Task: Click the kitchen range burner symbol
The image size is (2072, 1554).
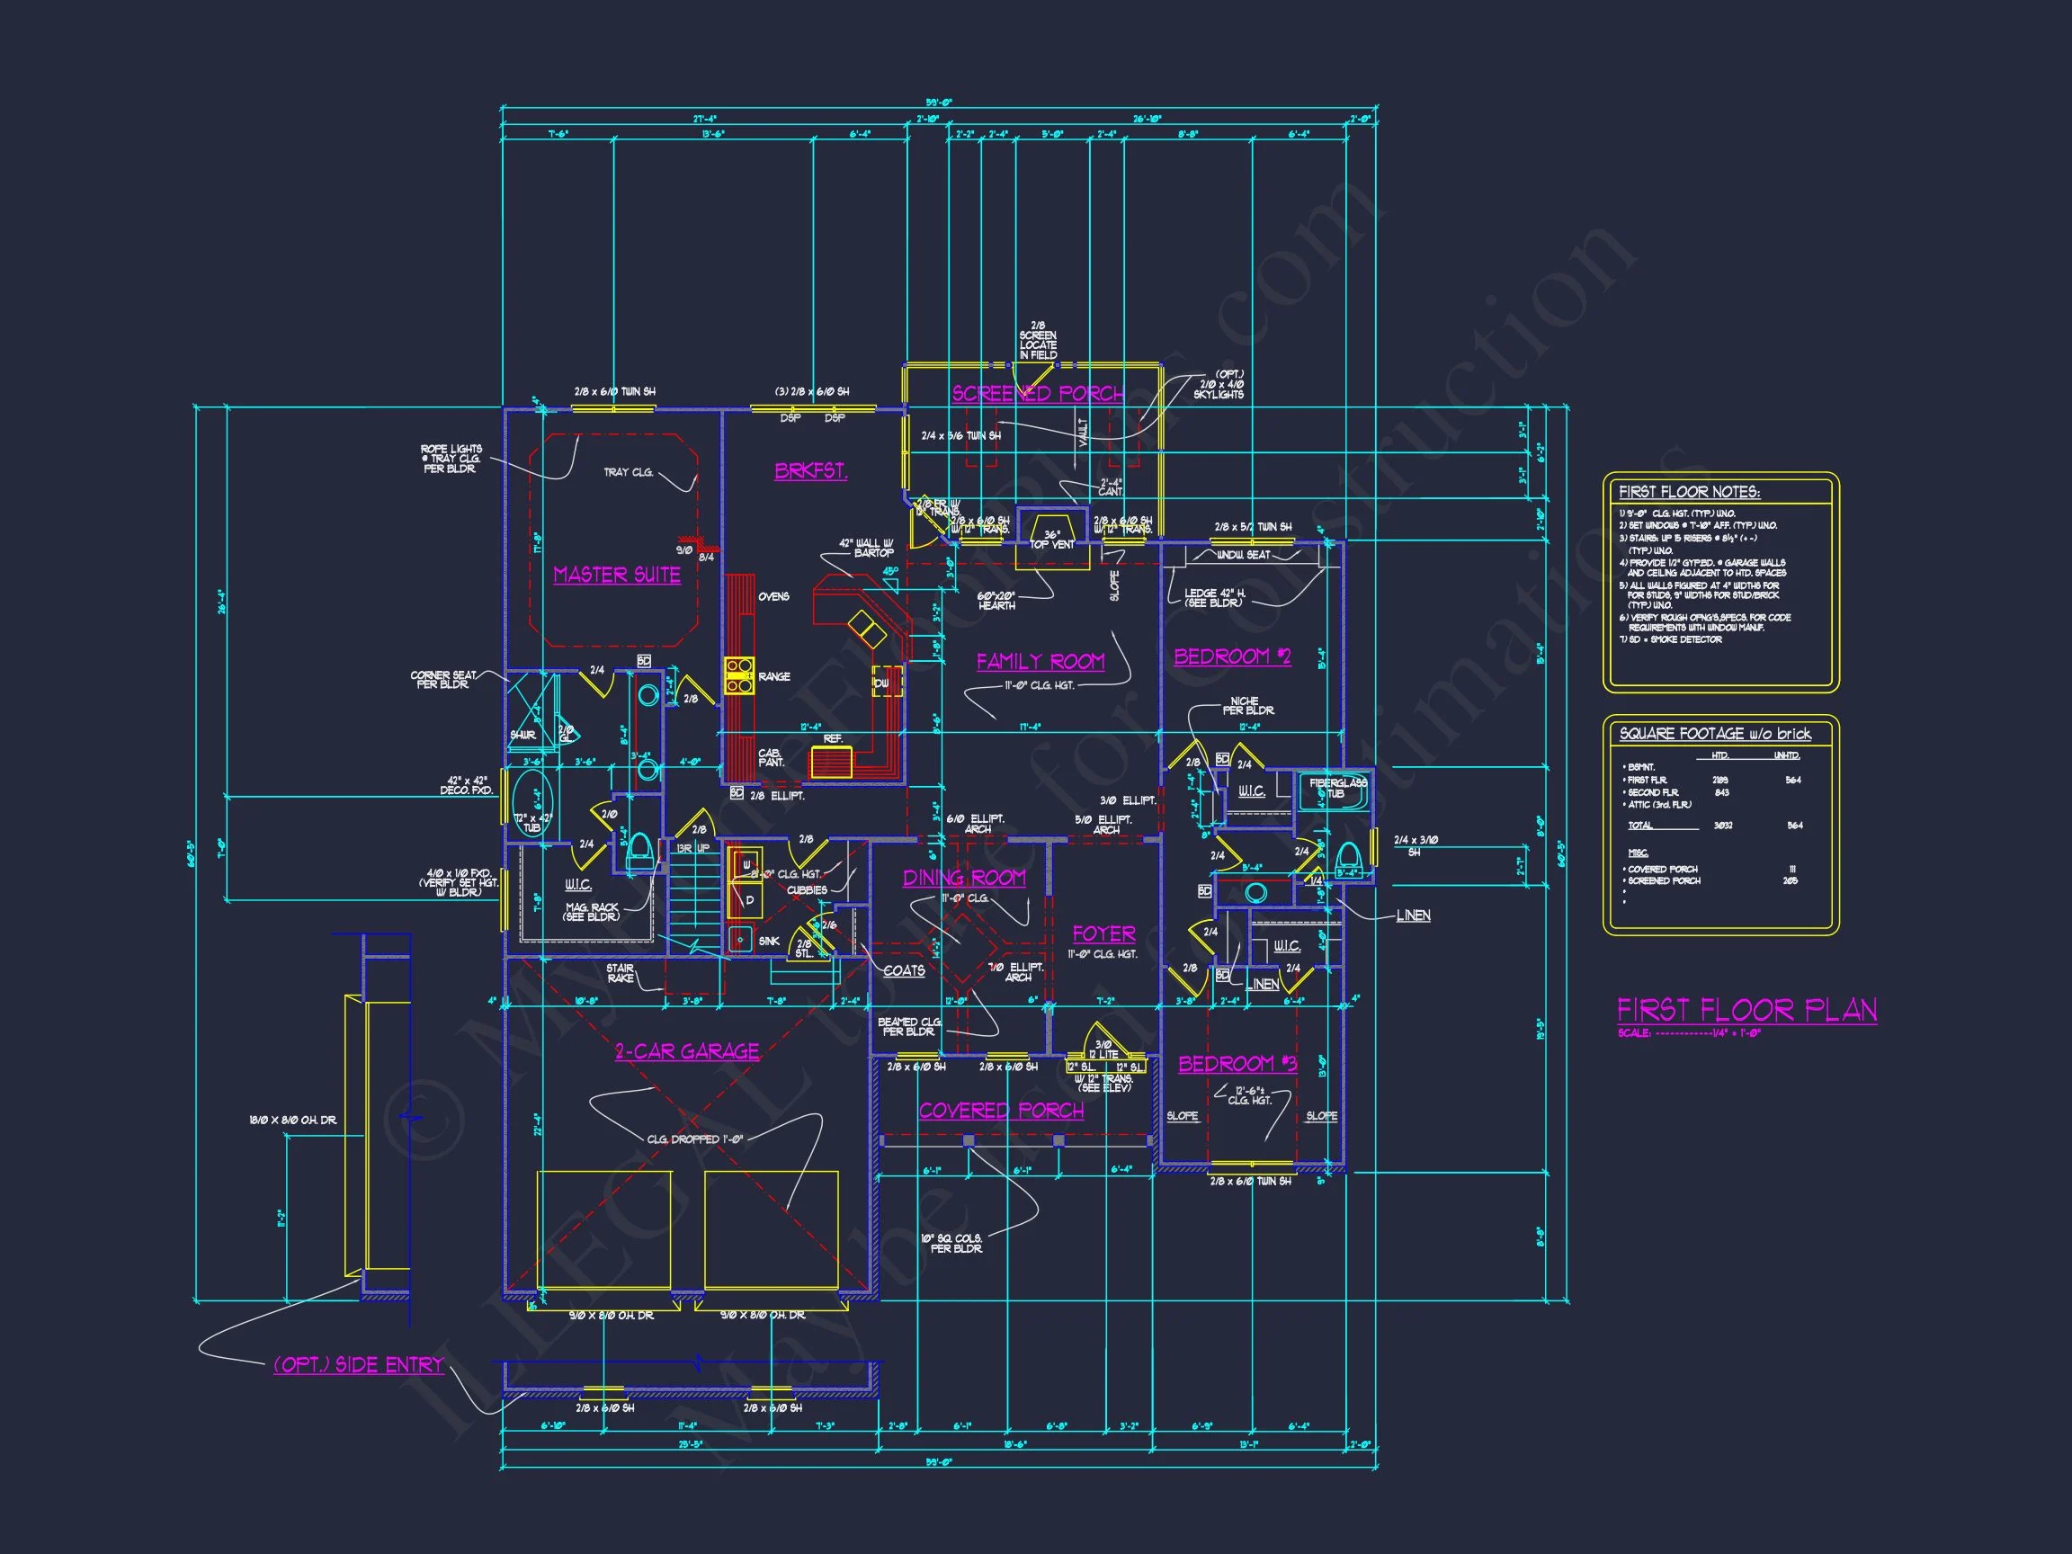Action: [739, 675]
